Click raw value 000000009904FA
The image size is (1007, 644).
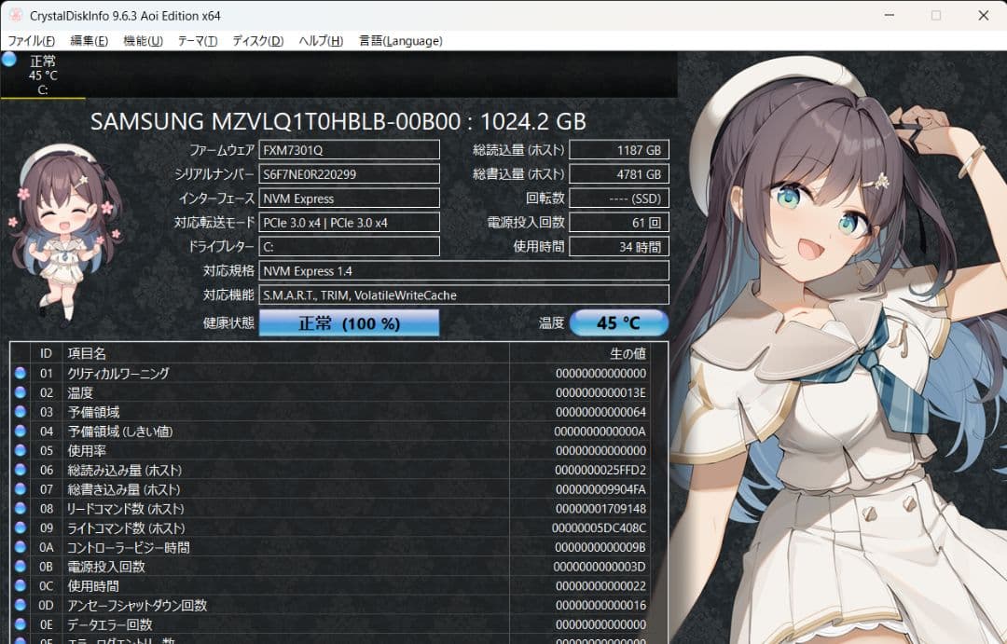tap(600, 489)
